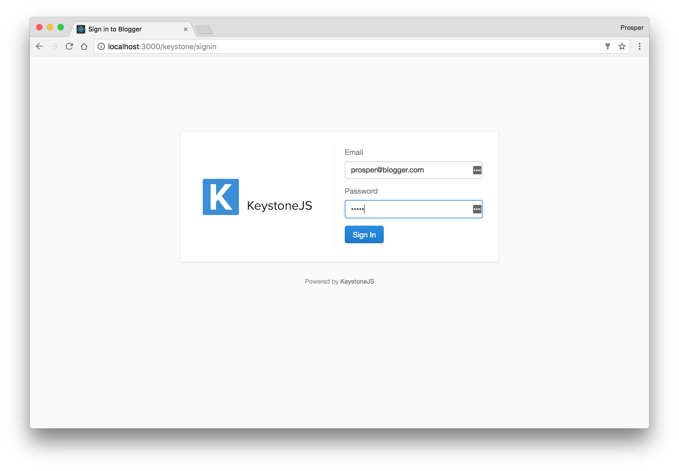
Task: Open the Prosper profile menu
Action: (x=631, y=28)
